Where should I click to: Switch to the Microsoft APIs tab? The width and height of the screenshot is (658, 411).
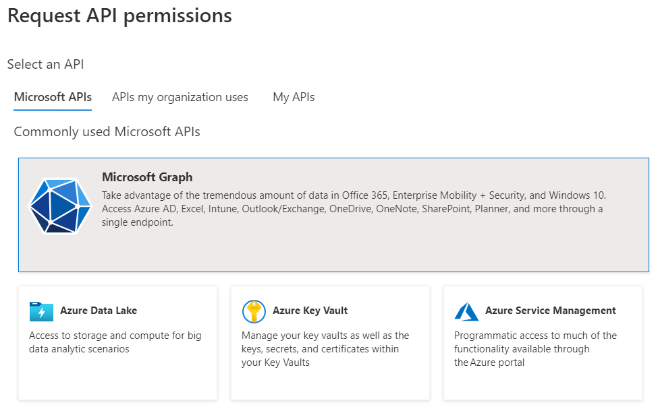point(53,97)
